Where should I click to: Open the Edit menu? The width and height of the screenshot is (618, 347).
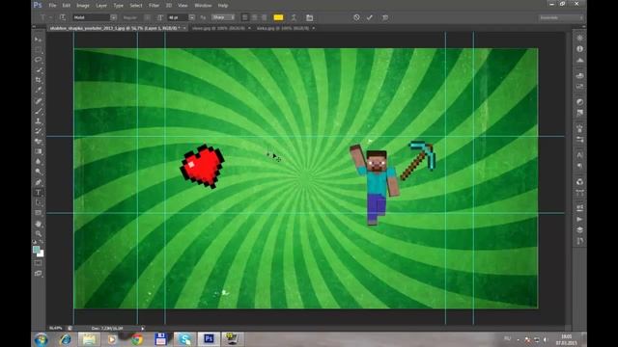67,6
